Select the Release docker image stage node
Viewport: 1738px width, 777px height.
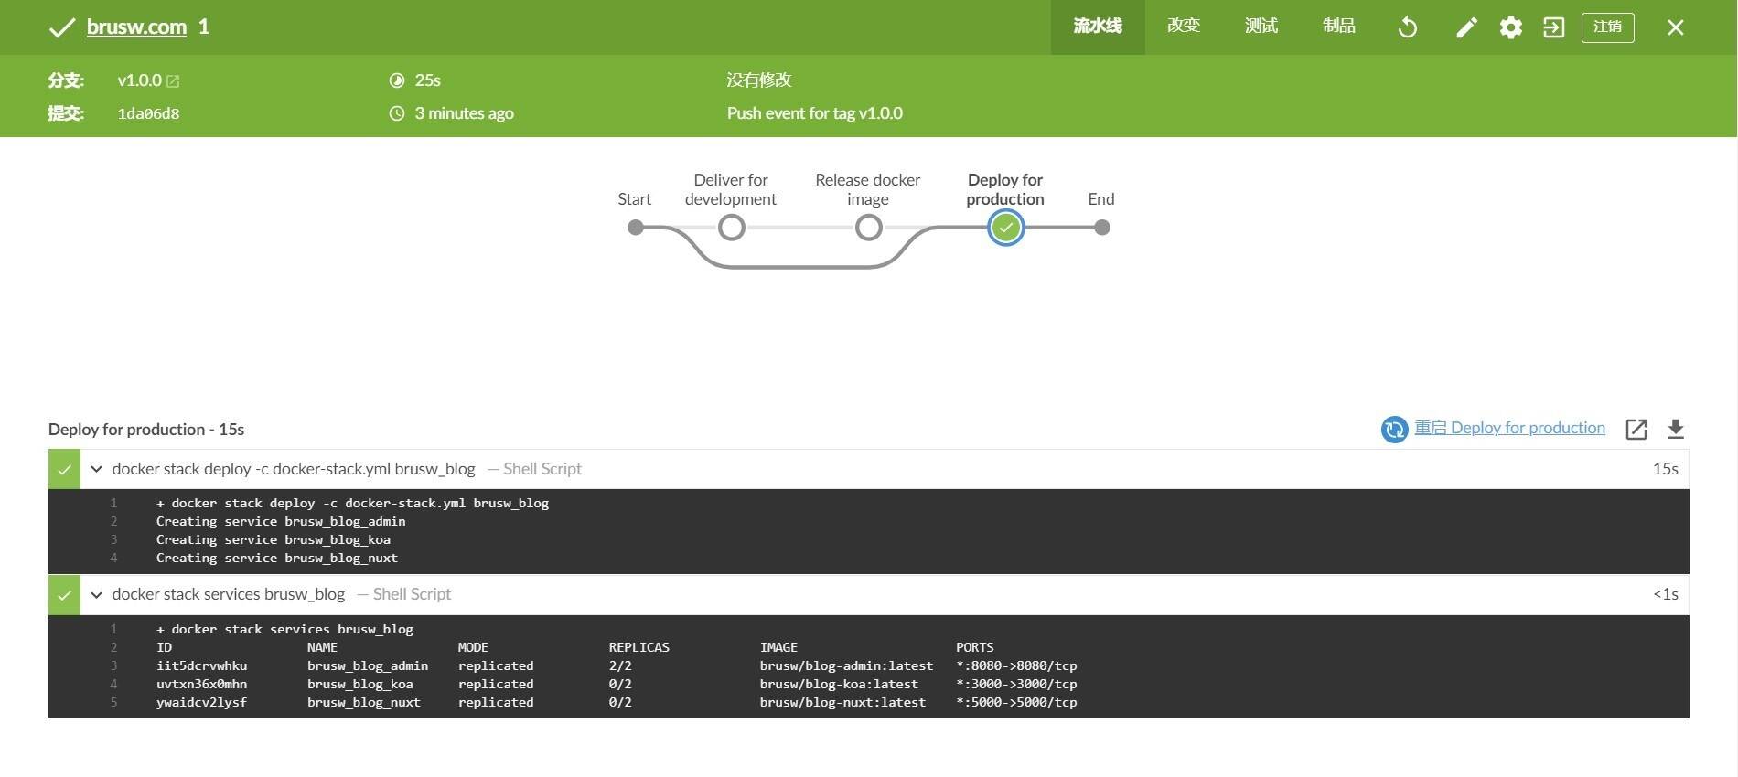868,228
